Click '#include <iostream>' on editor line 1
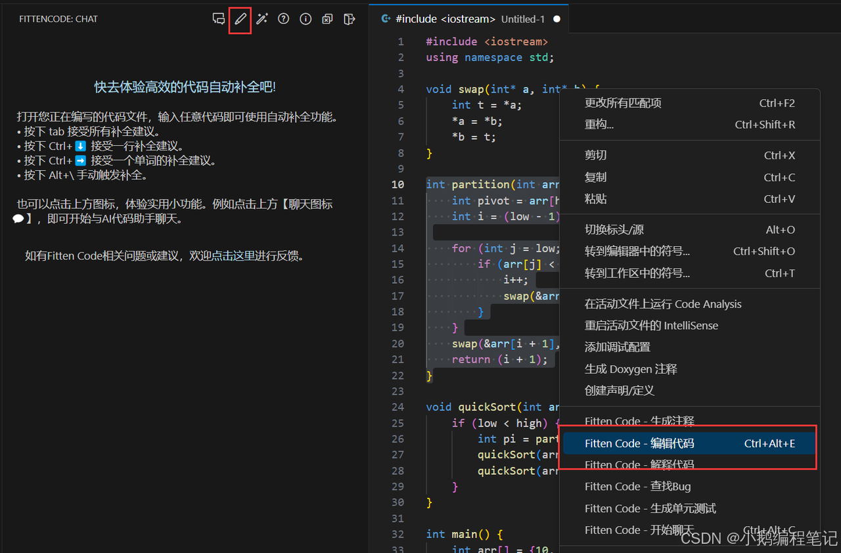This screenshot has height=553, width=841. (487, 41)
